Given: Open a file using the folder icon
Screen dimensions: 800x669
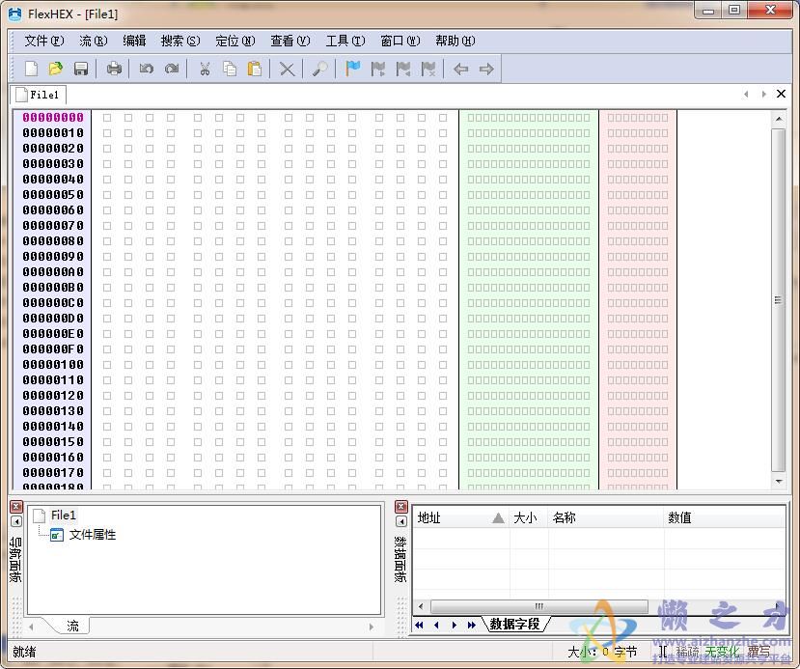Looking at the screenshot, I should click(57, 68).
